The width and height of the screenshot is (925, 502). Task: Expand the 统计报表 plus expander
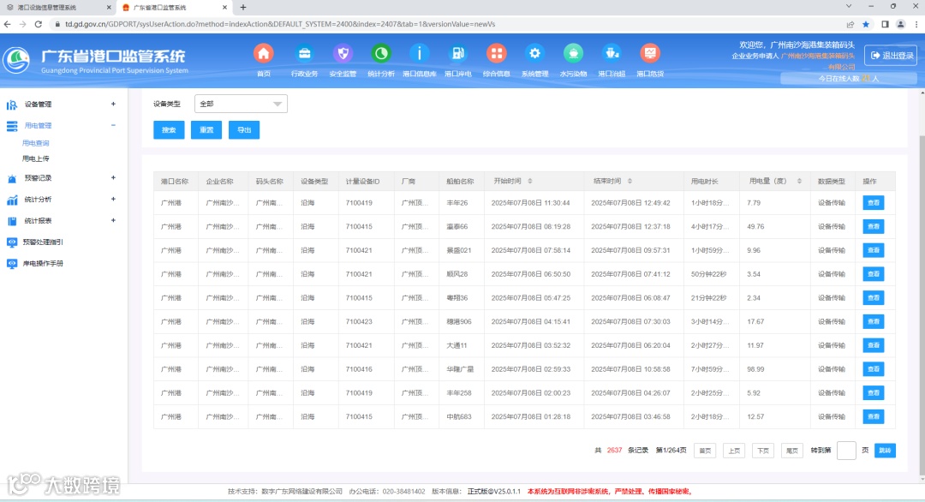coord(113,220)
